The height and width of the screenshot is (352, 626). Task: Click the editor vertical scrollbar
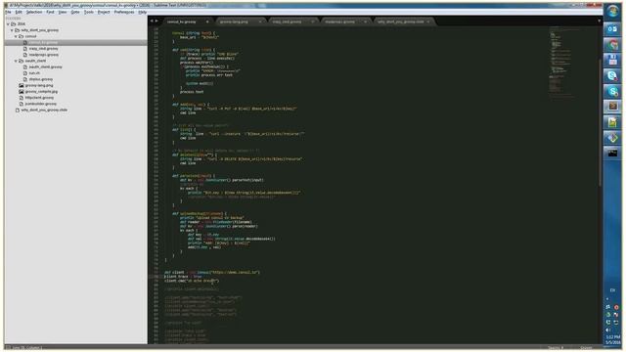pyautogui.click(x=600, y=121)
